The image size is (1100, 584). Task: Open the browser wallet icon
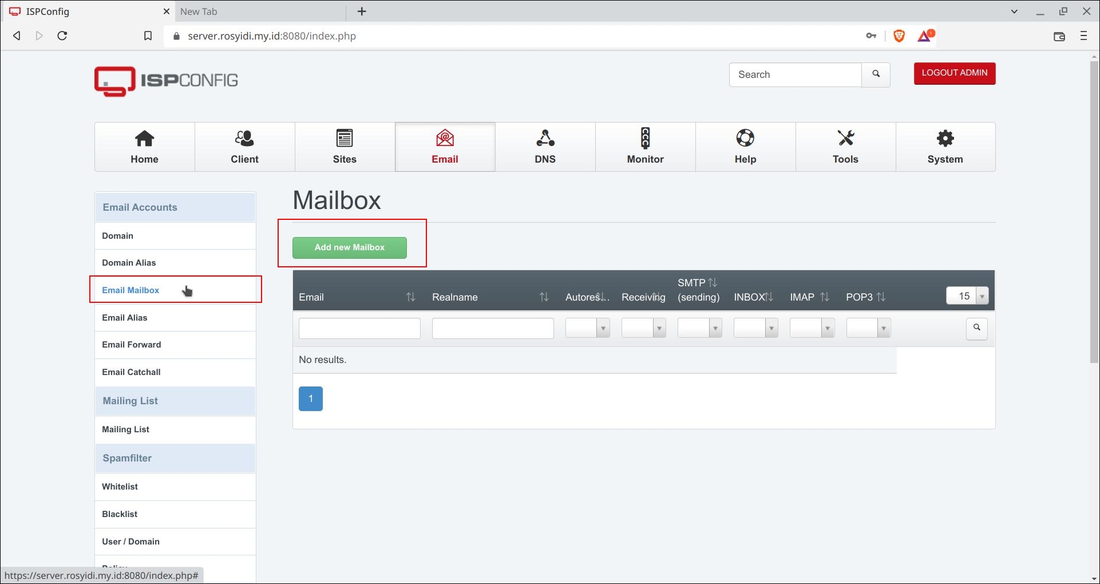coord(1059,36)
